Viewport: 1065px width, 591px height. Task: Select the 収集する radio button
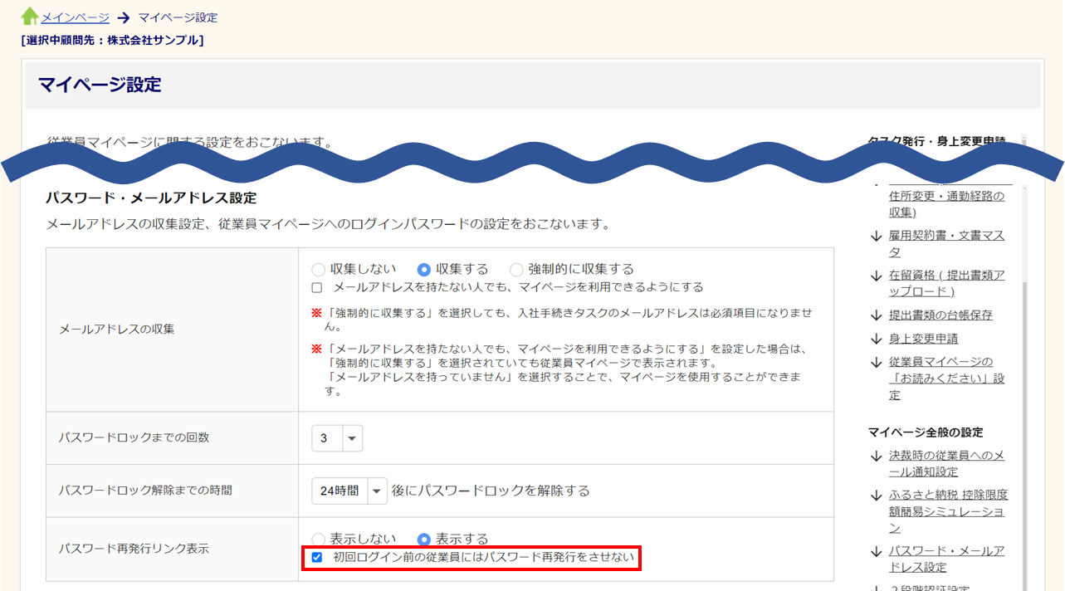[424, 270]
